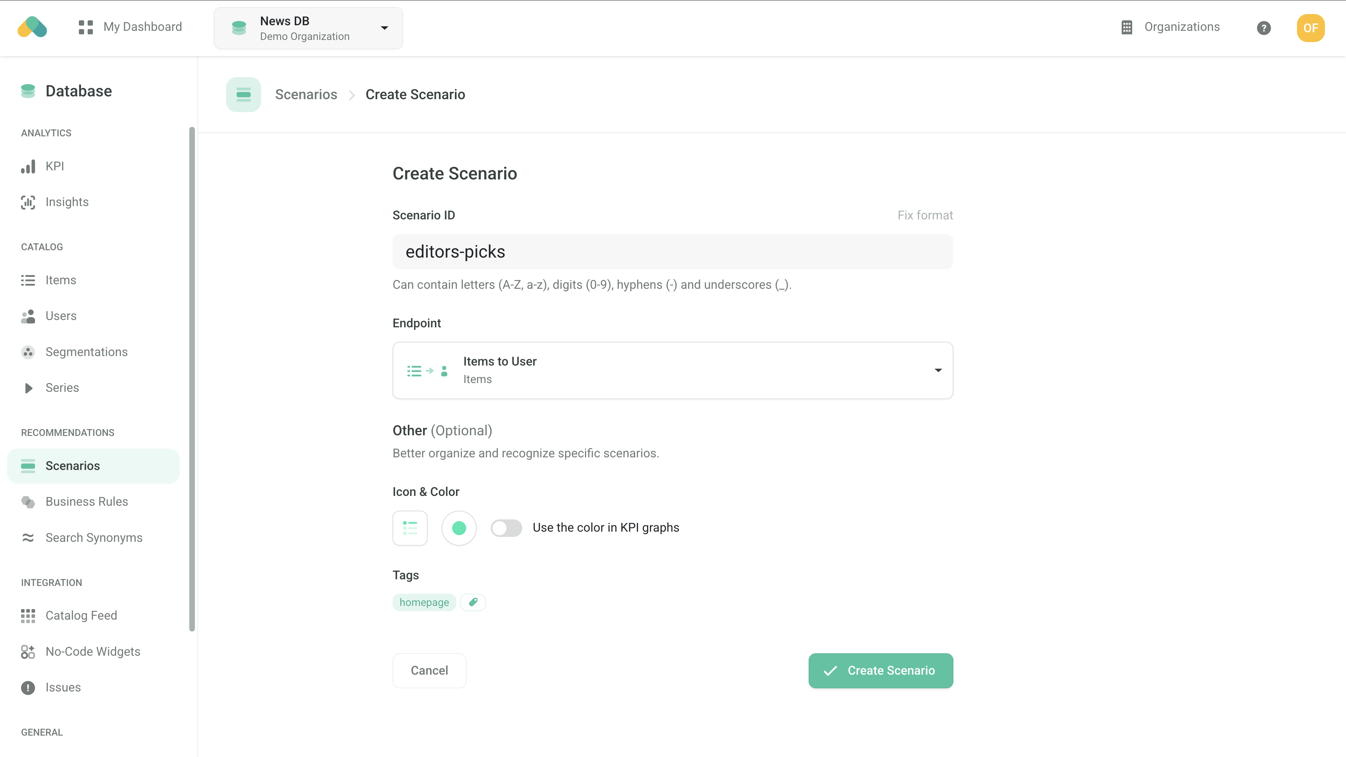Image resolution: width=1346 pixels, height=757 pixels.
Task: Open Insights in the sidebar
Action: pos(67,202)
